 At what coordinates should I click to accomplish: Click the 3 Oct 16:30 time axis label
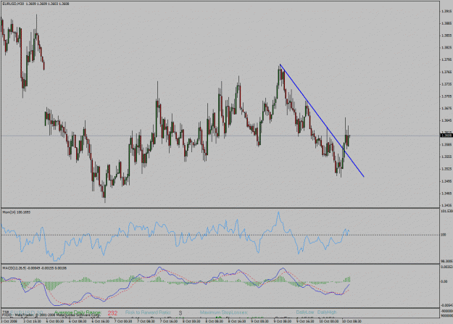point(33,321)
